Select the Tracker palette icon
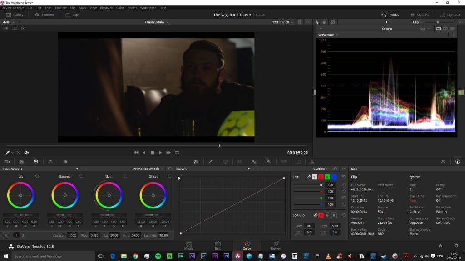The height and width of the screenshot is (261, 465). click(x=239, y=161)
